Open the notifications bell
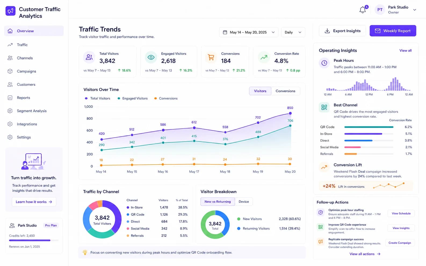 pyautogui.click(x=363, y=10)
